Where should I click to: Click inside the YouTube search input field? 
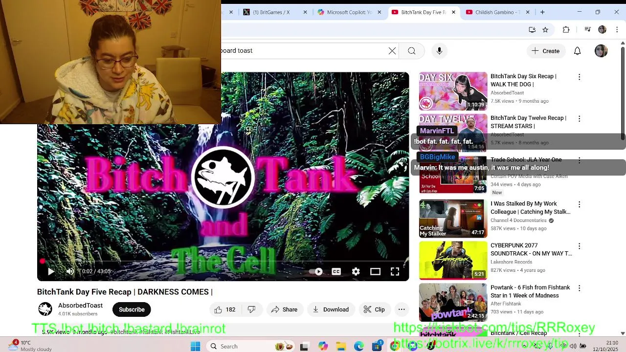[x=303, y=51]
